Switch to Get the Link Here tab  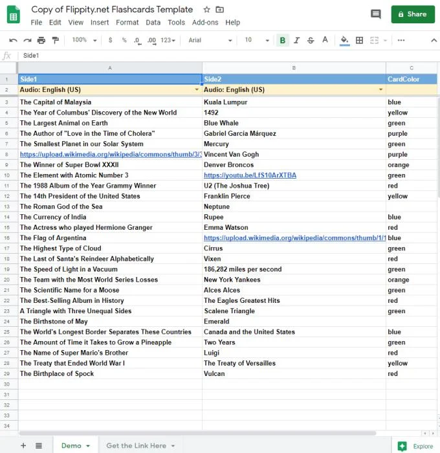pos(136,445)
